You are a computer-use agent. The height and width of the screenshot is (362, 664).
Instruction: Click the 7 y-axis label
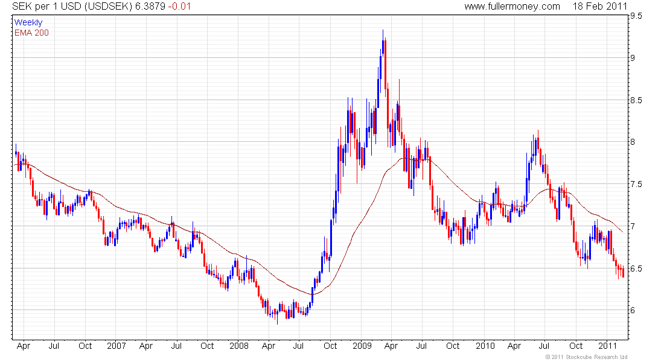[633, 226]
